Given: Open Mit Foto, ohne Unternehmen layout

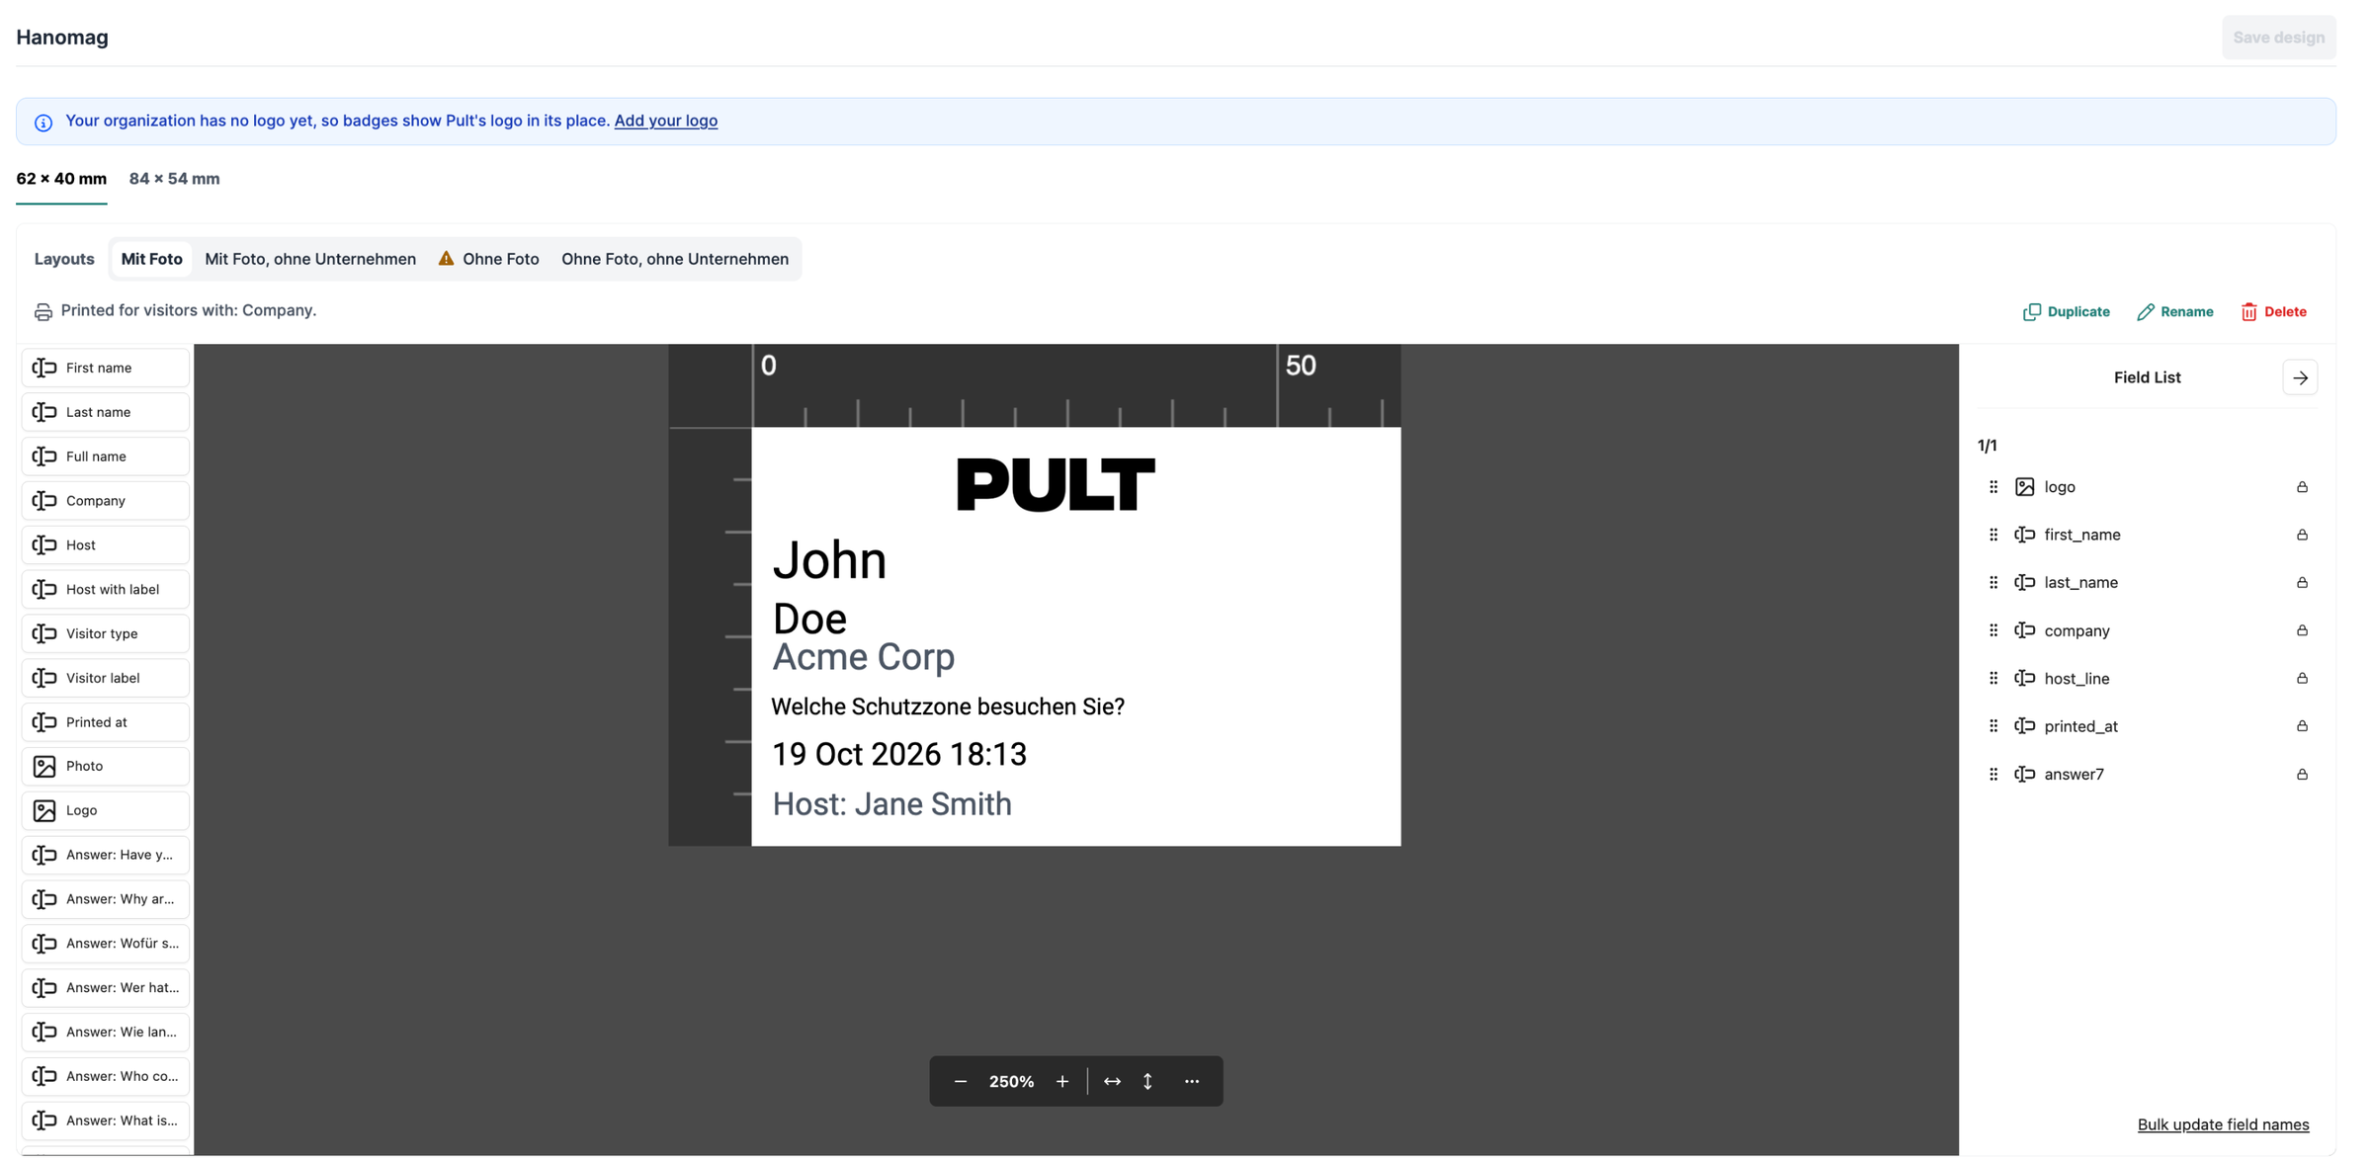Looking at the screenshot, I should tap(310, 259).
